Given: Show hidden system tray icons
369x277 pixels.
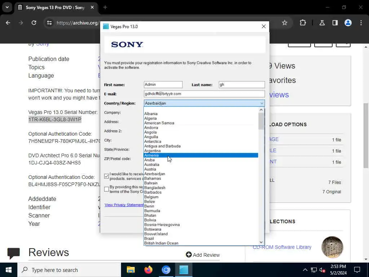Looking at the screenshot, I should click(305, 270).
